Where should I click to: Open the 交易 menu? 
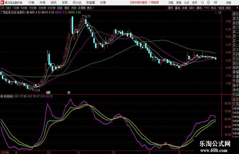(103, 3)
